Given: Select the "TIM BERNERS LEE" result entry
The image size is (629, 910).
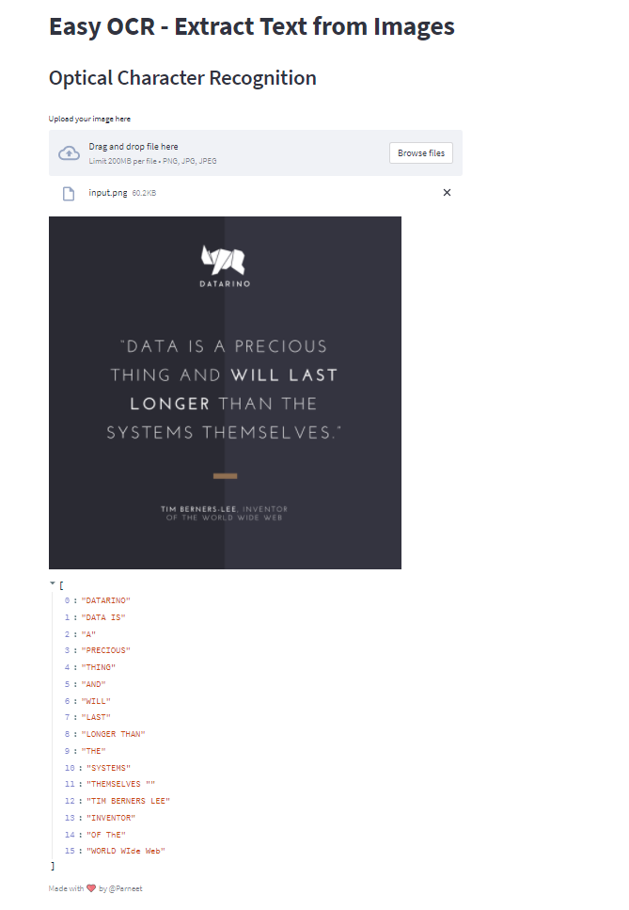Looking at the screenshot, I should pyautogui.click(x=128, y=801).
